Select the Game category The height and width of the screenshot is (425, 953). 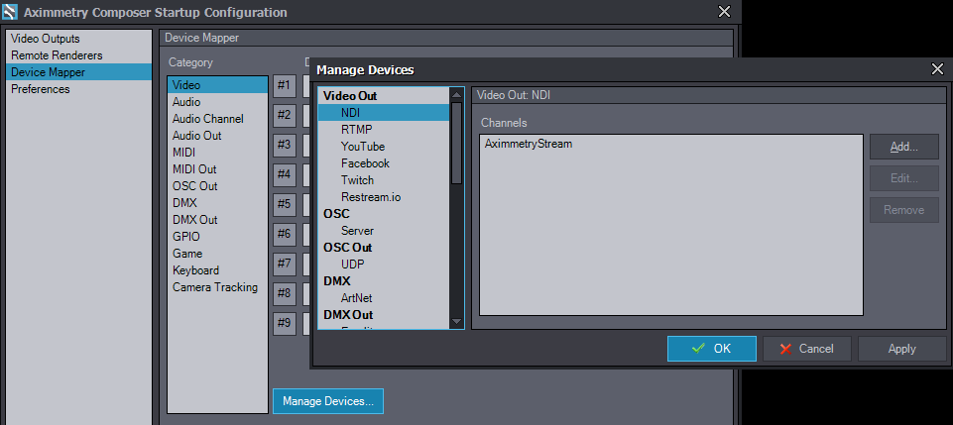click(217, 254)
